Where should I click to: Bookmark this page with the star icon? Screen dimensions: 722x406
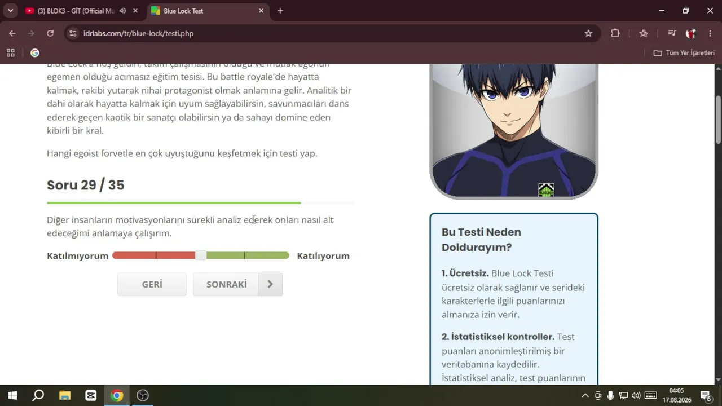[x=588, y=33]
